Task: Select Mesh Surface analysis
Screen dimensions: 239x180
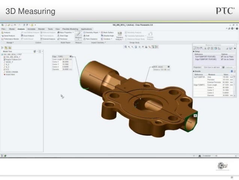Action: click(107, 32)
